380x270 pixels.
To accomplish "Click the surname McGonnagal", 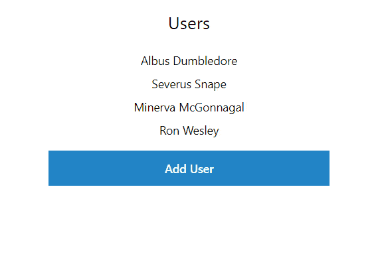I will tap(211, 107).
